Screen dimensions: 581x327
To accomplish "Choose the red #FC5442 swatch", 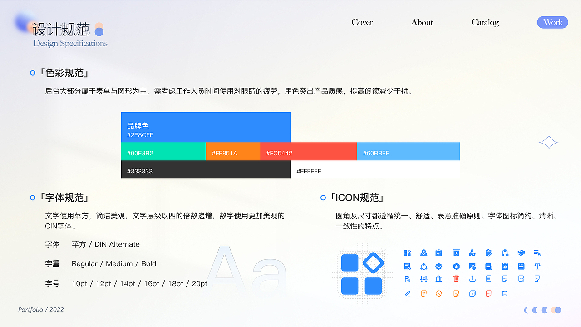I will pyautogui.click(x=309, y=151).
